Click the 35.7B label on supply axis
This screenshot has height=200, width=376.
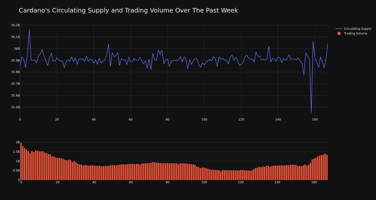15,84
